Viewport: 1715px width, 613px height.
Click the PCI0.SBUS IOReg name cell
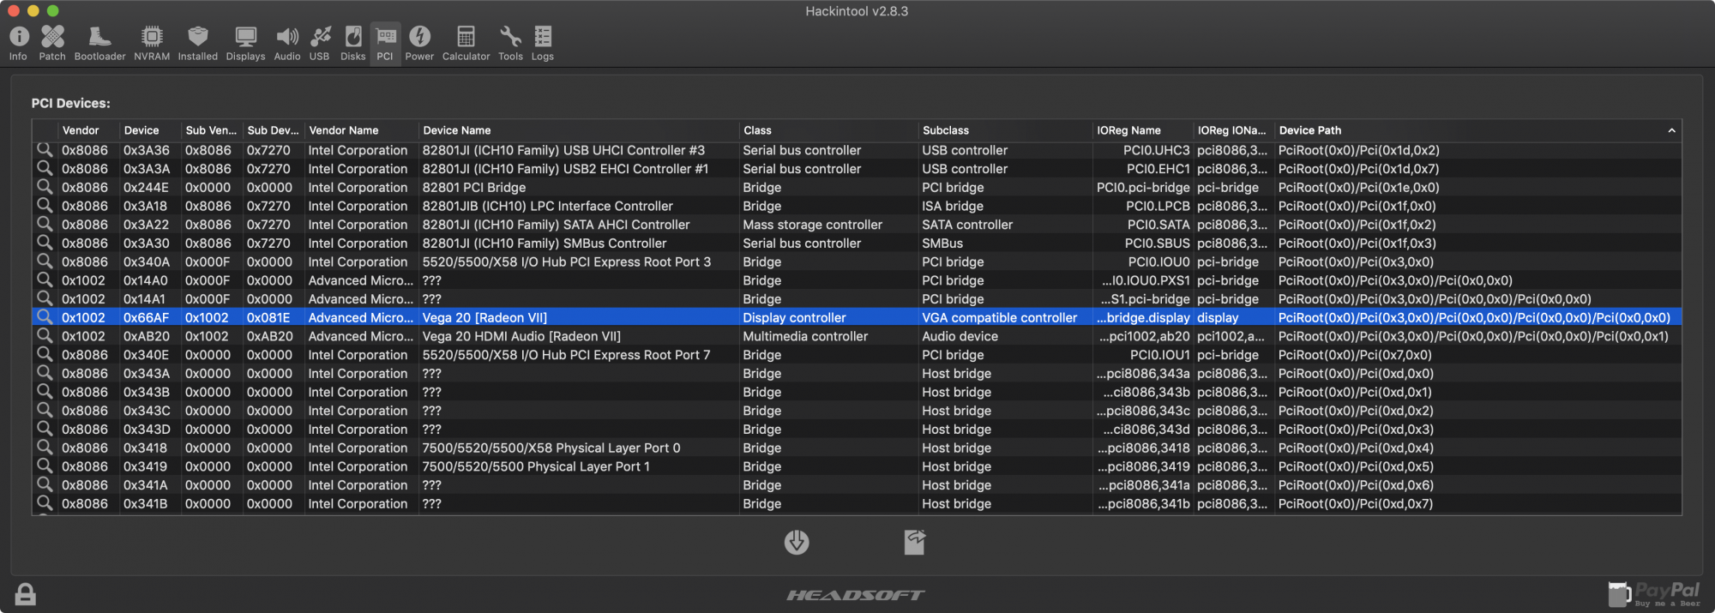point(1157,243)
